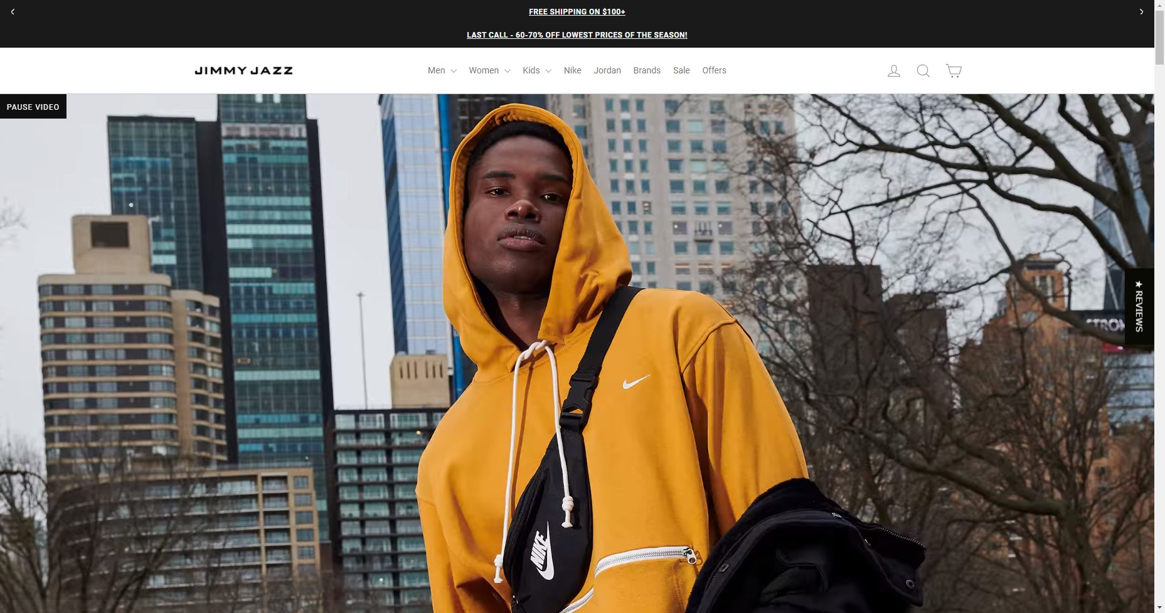Open the search magnifier icon
The width and height of the screenshot is (1165, 613).
(x=923, y=71)
